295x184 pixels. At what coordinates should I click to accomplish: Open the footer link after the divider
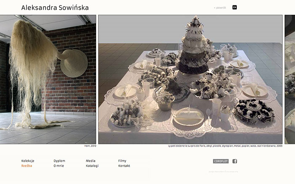232,172
